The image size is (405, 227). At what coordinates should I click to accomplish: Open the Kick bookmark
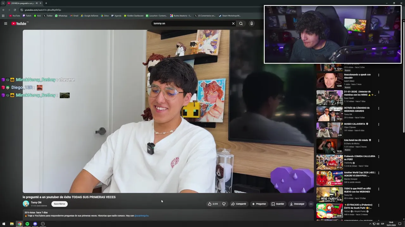pos(37,16)
